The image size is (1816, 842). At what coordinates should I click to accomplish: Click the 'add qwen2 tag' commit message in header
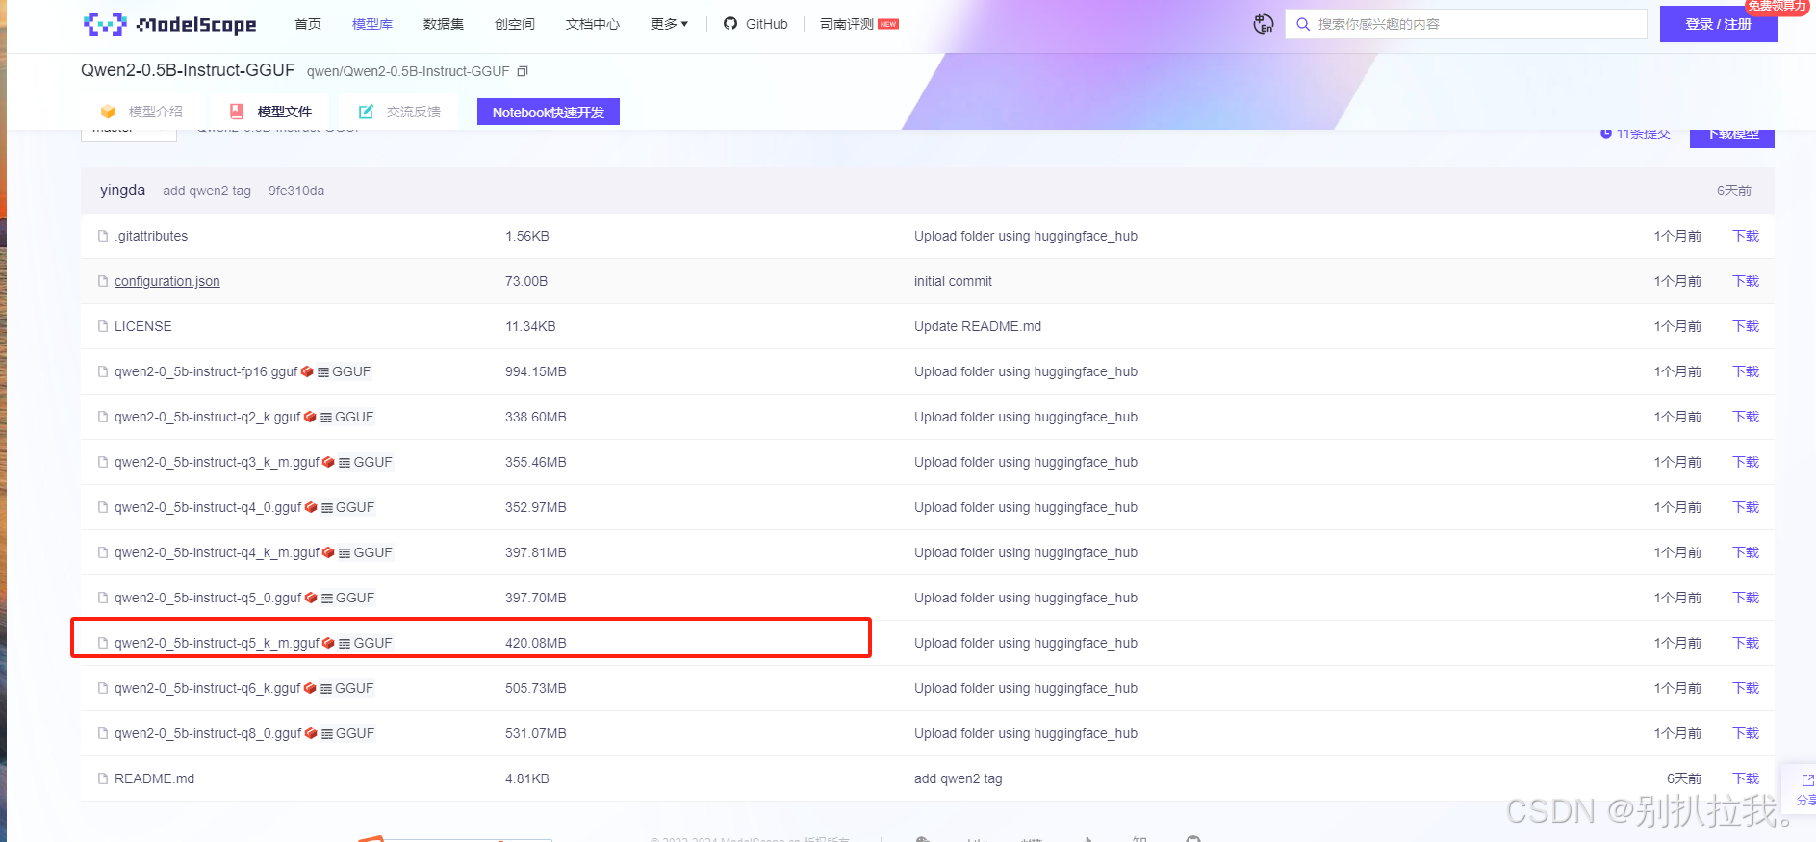[x=207, y=191]
